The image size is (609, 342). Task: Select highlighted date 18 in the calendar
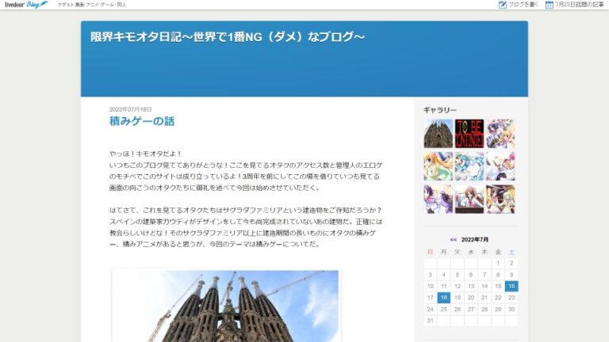[444, 298]
